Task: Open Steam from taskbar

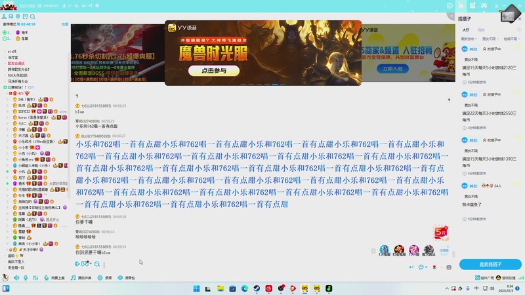Action: point(257,288)
